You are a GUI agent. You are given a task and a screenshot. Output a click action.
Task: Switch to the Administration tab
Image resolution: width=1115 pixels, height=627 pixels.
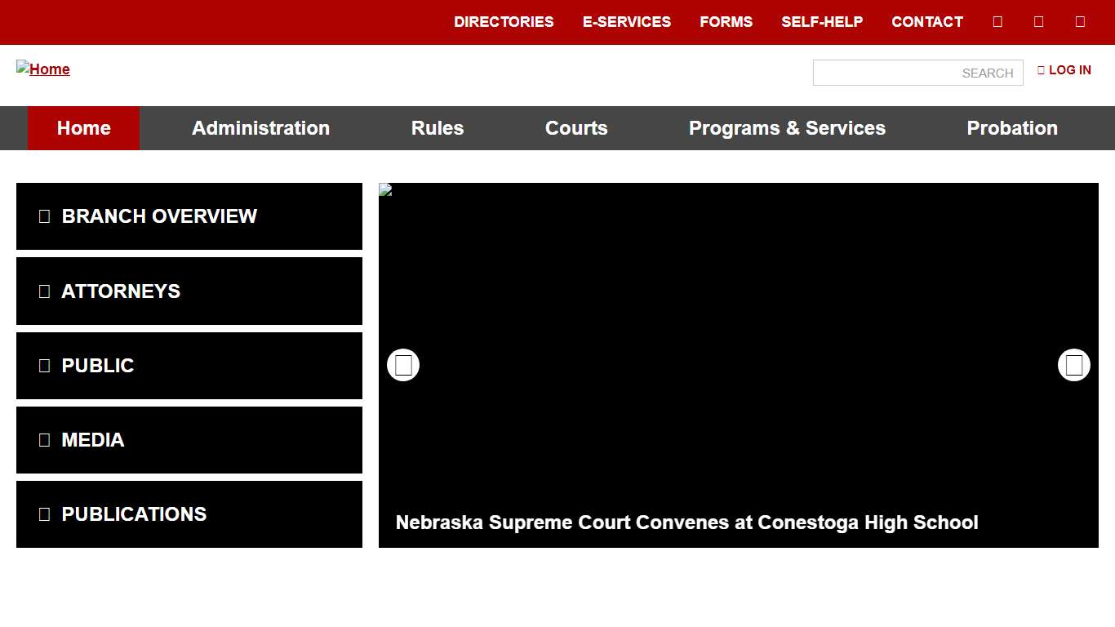260,128
